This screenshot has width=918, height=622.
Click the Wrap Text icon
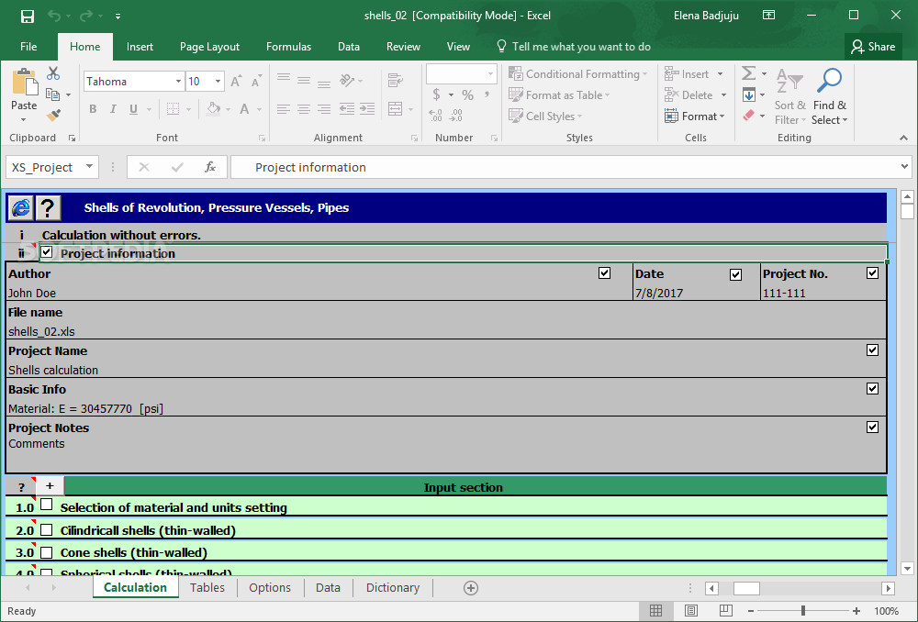396,80
